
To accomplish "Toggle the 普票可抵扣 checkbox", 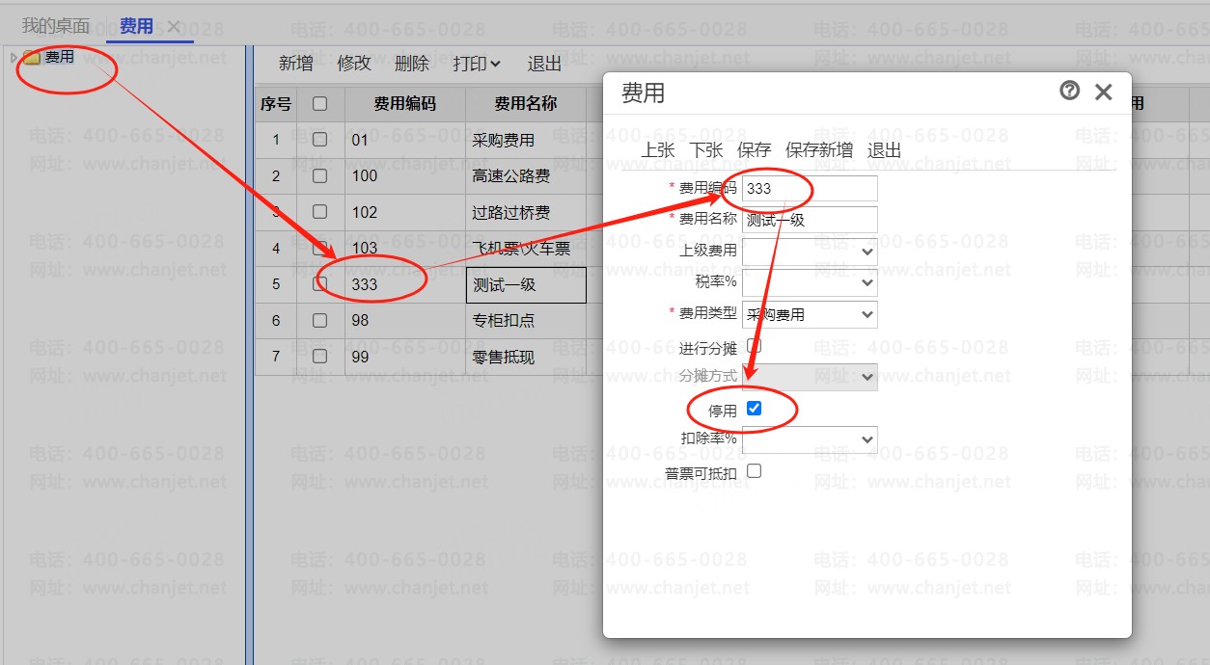I will pos(755,471).
